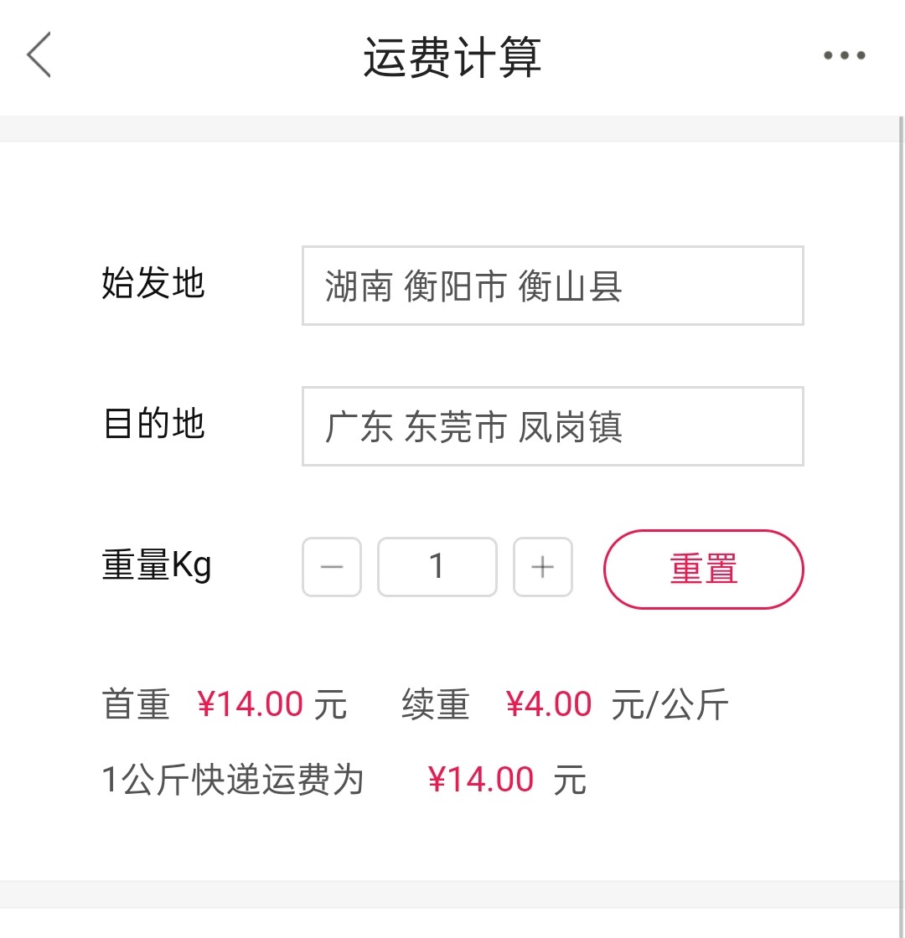
Task: Click the weight value input box
Action: (437, 567)
